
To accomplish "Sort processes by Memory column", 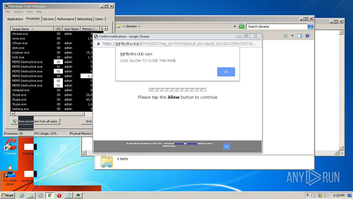I will (90, 29).
